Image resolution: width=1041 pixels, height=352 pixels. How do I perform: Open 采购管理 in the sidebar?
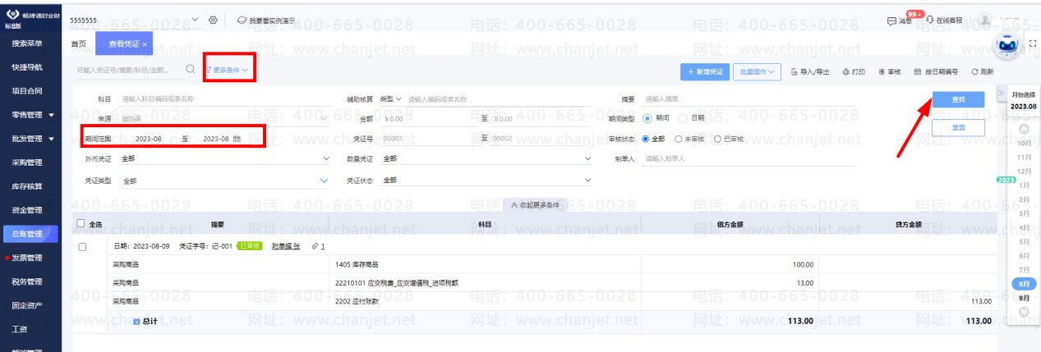pyautogui.click(x=27, y=162)
